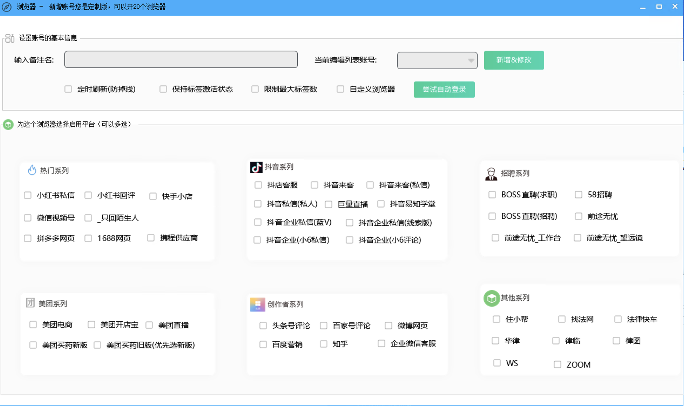Check 抖音来客(私信) option
This screenshot has width=684, height=406.
370,185
